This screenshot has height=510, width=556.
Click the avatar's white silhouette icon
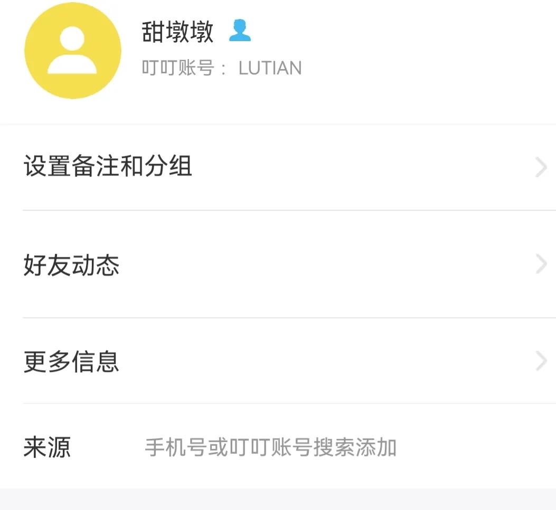[x=72, y=53]
